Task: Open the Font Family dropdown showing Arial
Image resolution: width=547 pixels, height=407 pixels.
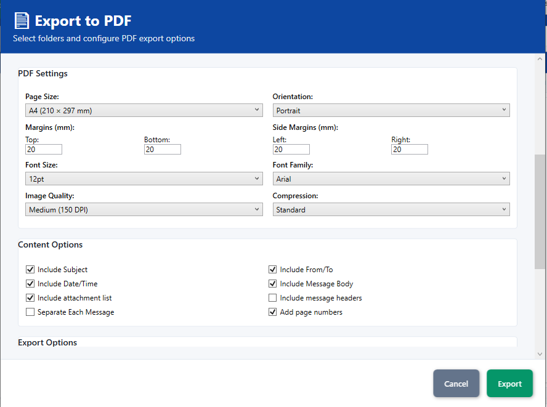Action: (391, 179)
